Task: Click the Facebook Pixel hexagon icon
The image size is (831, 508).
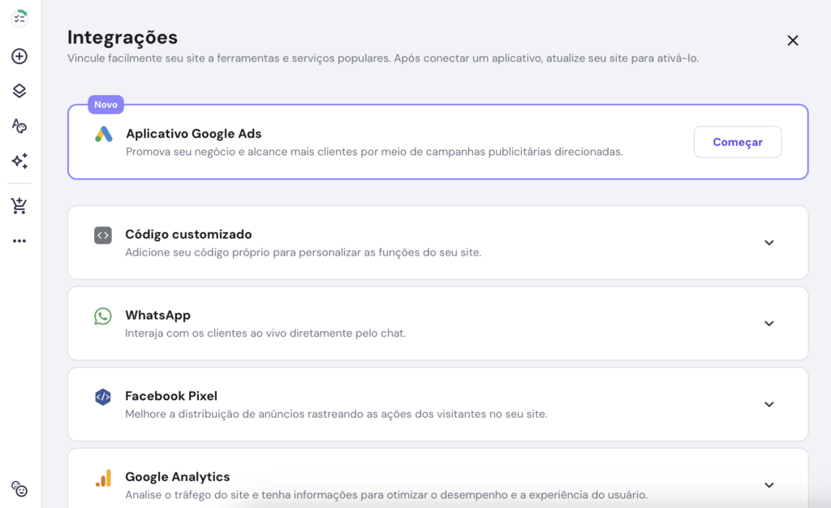Action: 102,397
